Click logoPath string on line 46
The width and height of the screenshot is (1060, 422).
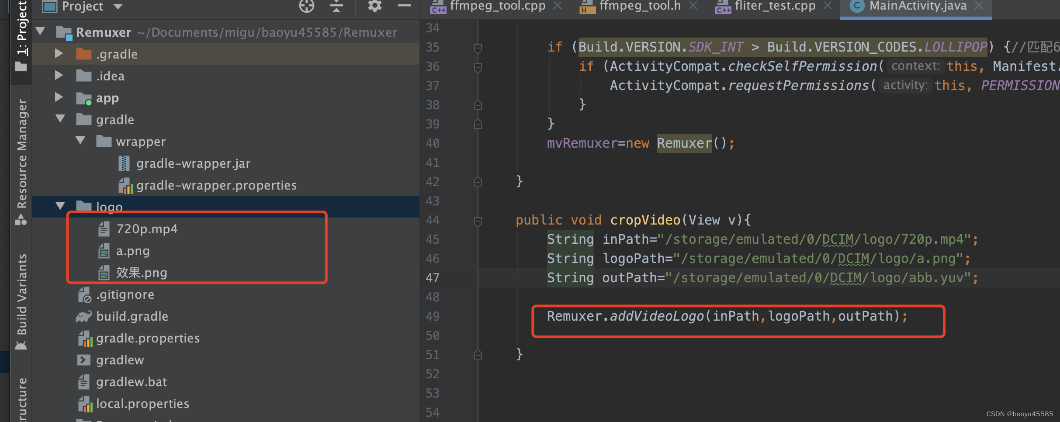tap(818, 259)
